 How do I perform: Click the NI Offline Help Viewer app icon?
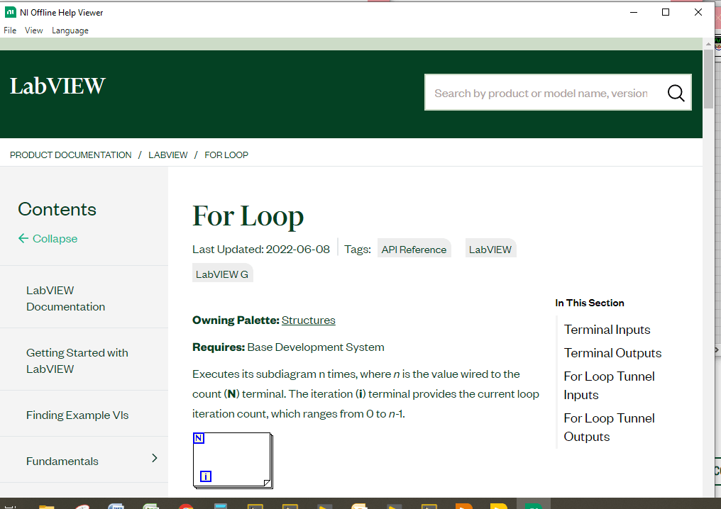(x=10, y=12)
